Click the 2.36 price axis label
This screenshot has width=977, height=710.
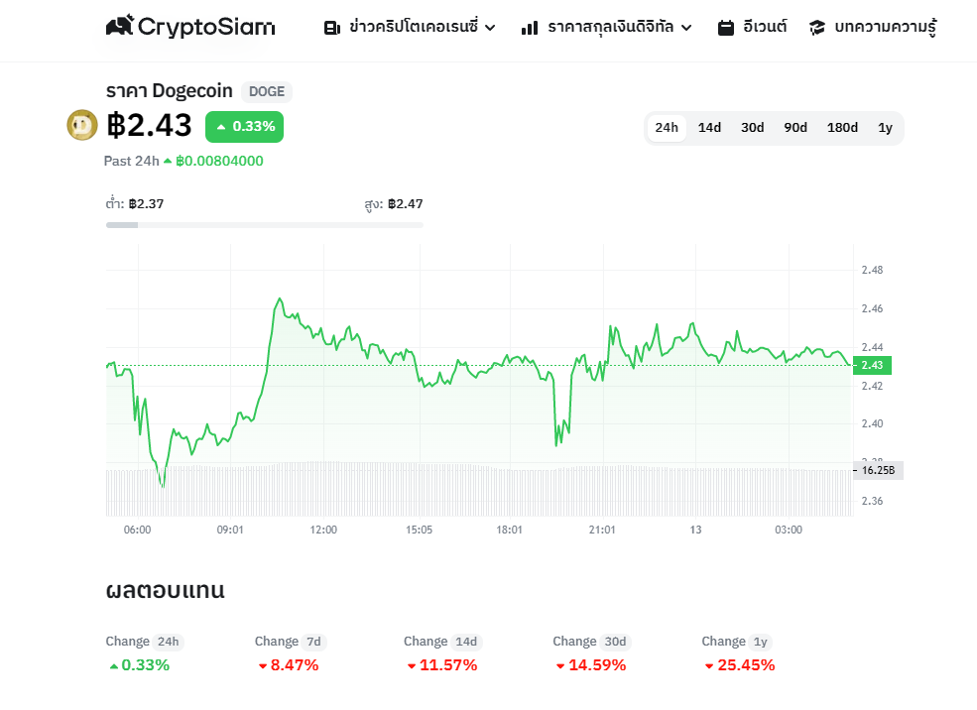coord(872,502)
